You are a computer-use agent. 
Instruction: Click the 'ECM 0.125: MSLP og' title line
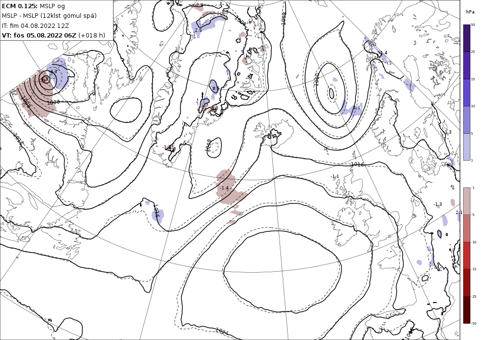(x=34, y=6)
